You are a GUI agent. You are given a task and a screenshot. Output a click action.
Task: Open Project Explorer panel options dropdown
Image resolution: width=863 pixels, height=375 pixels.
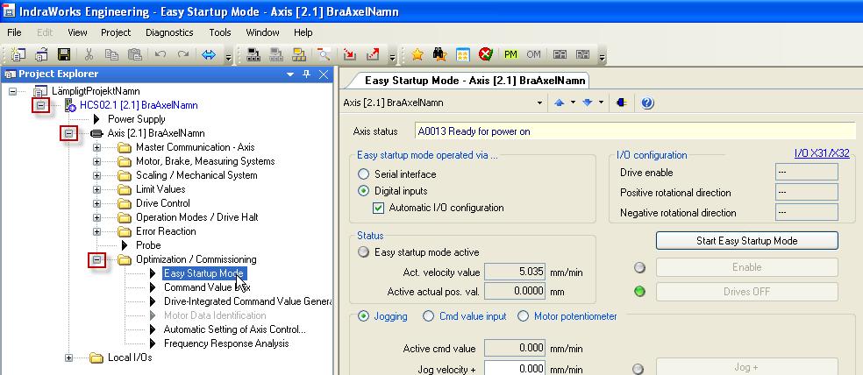pos(290,74)
